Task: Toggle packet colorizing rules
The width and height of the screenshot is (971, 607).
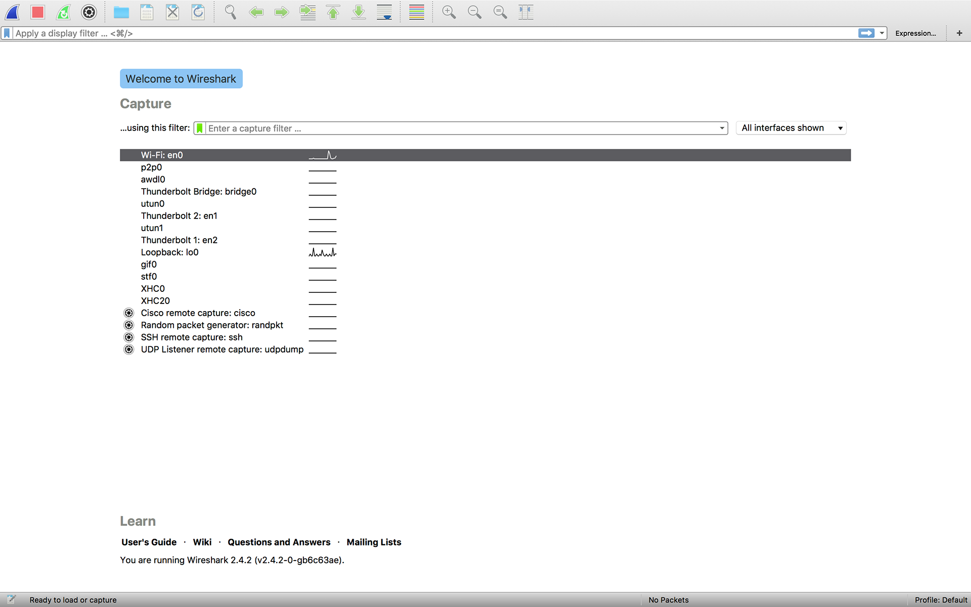Action: point(417,12)
